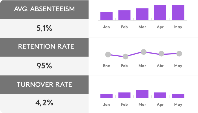The width and height of the screenshot is (198, 113).
Task: Select the Abr point on retention line
Action: click(x=161, y=54)
